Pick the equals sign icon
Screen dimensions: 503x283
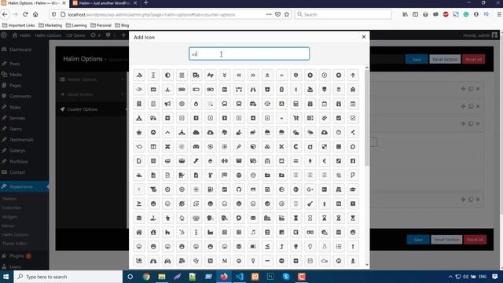[x=296, y=161]
